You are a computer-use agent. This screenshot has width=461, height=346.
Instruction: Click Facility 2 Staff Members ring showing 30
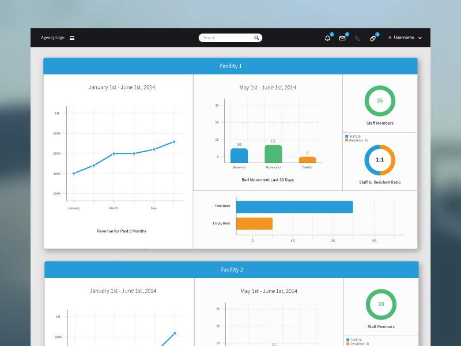coord(381,304)
